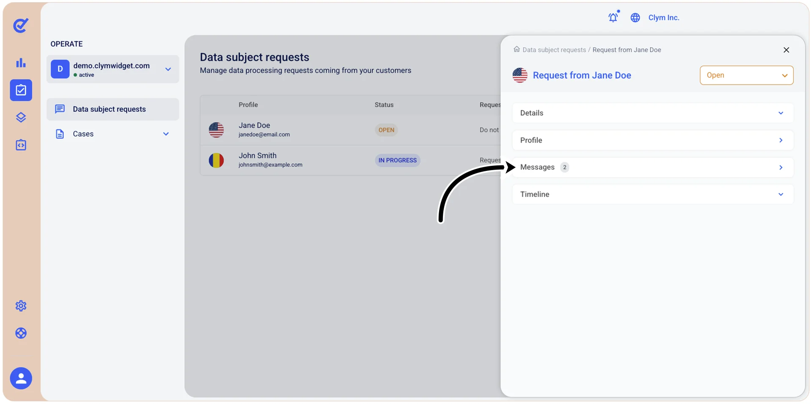This screenshot has width=811, height=404.
Task: Click the Data subject requests menu icon
Action: (60, 109)
